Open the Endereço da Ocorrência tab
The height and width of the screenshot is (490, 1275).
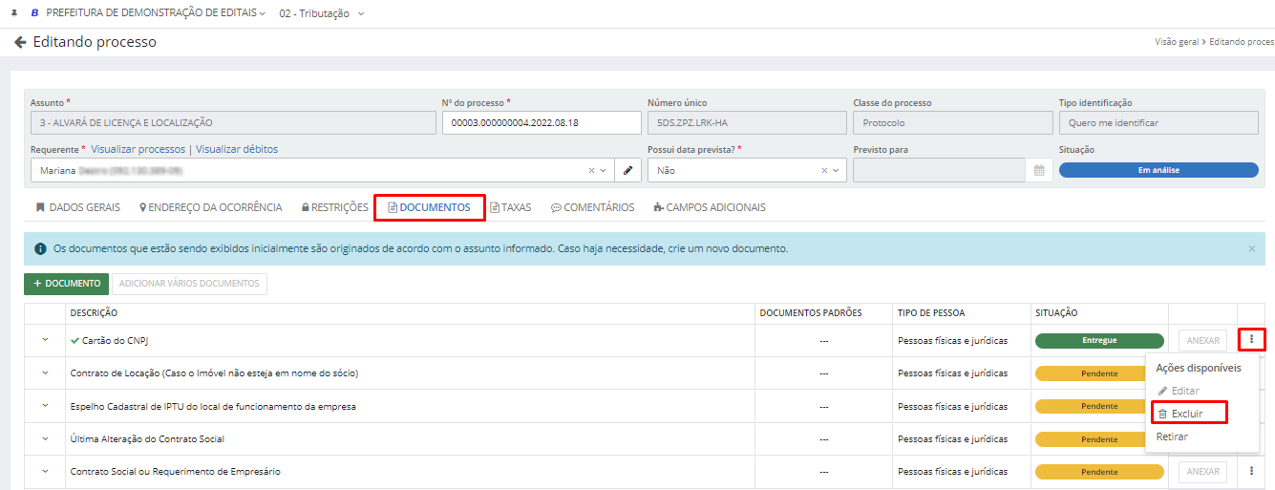(211, 207)
